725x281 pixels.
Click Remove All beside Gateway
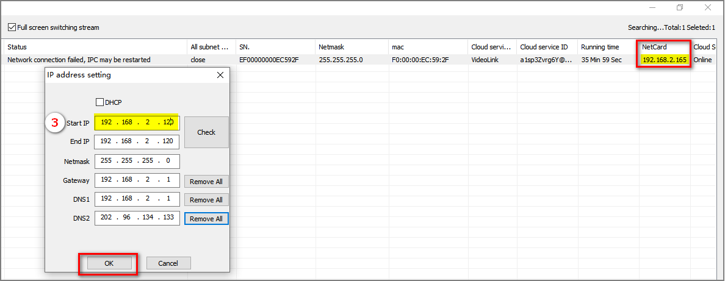pos(206,181)
